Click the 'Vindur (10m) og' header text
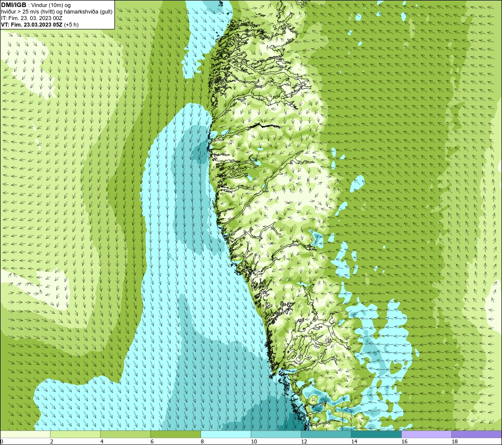This screenshot has width=502, height=445. tap(51, 6)
